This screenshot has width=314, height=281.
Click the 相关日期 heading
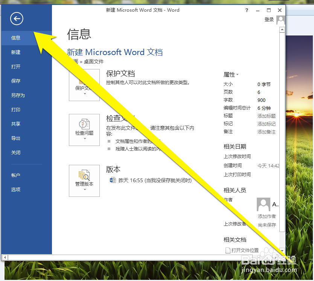coord(235,147)
